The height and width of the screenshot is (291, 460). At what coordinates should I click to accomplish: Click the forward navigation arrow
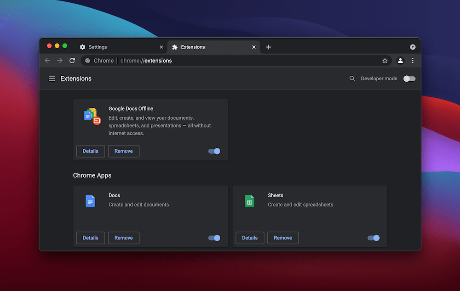(x=60, y=60)
